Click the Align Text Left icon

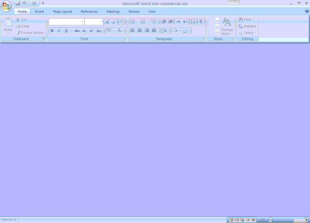coord(133,31)
